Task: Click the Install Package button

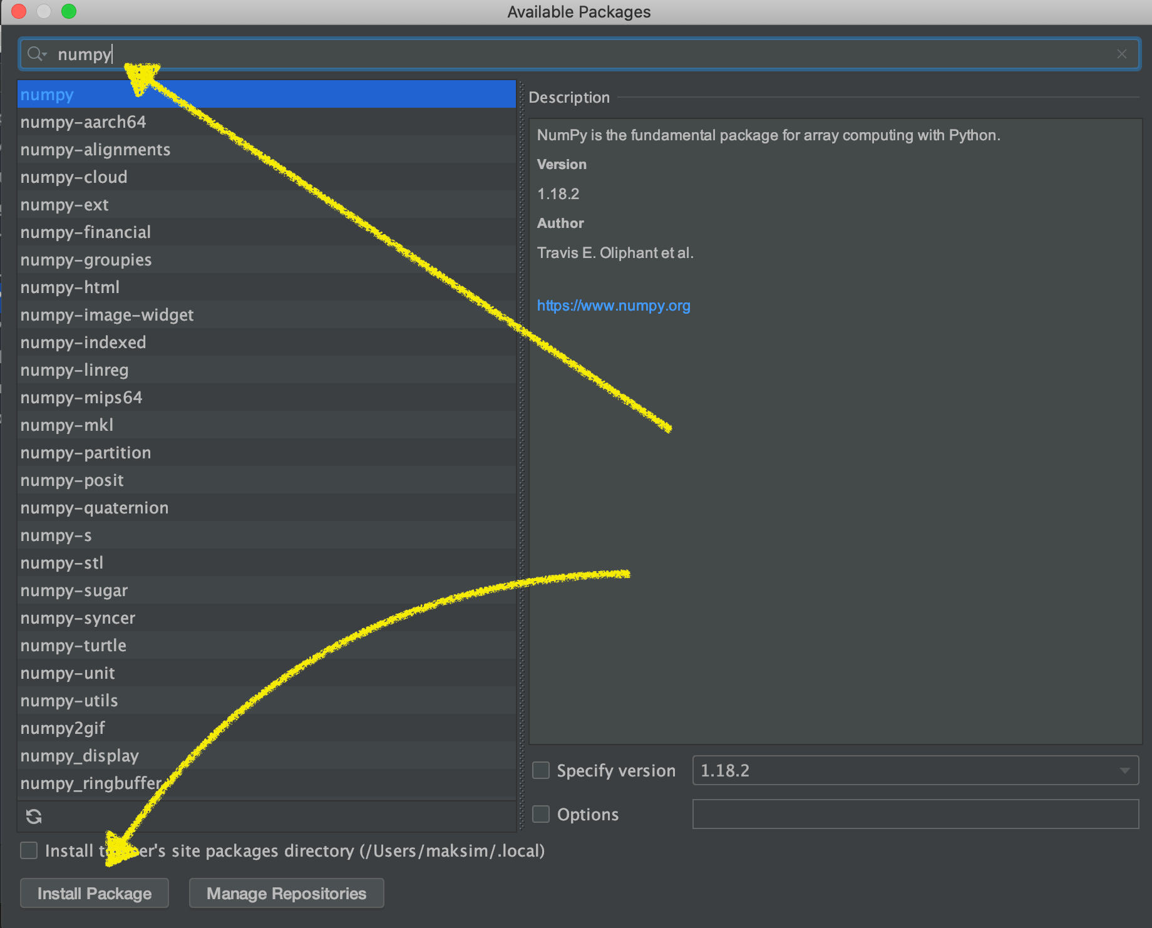Action: coord(95,893)
